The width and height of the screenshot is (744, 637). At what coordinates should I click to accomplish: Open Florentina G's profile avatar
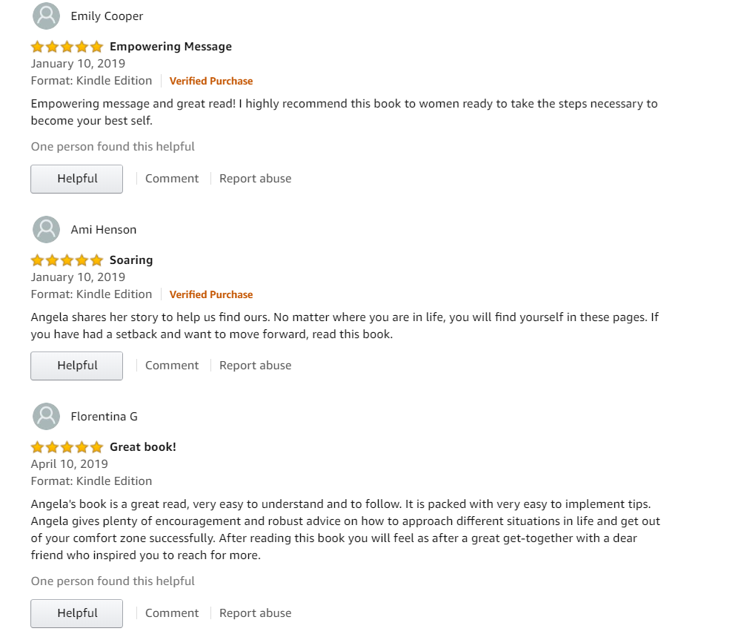(46, 417)
